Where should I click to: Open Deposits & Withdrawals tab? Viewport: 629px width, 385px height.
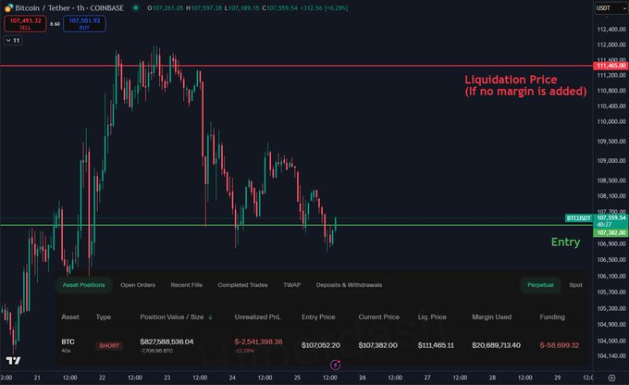tap(349, 285)
